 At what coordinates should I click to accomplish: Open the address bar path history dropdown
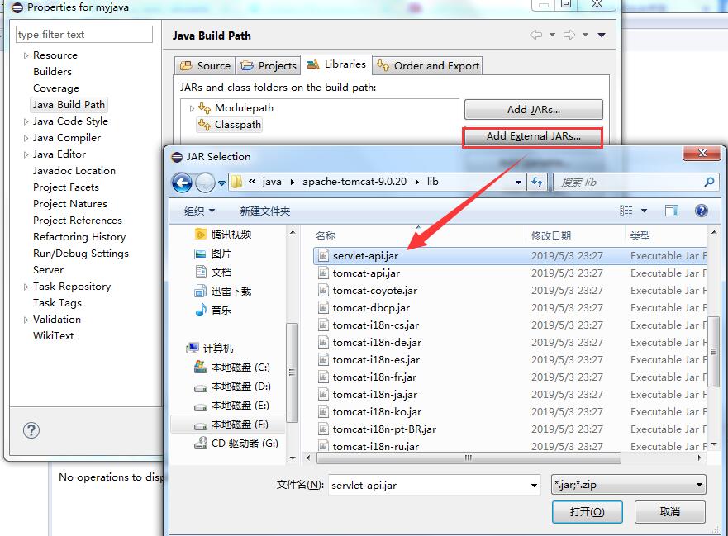tap(518, 182)
